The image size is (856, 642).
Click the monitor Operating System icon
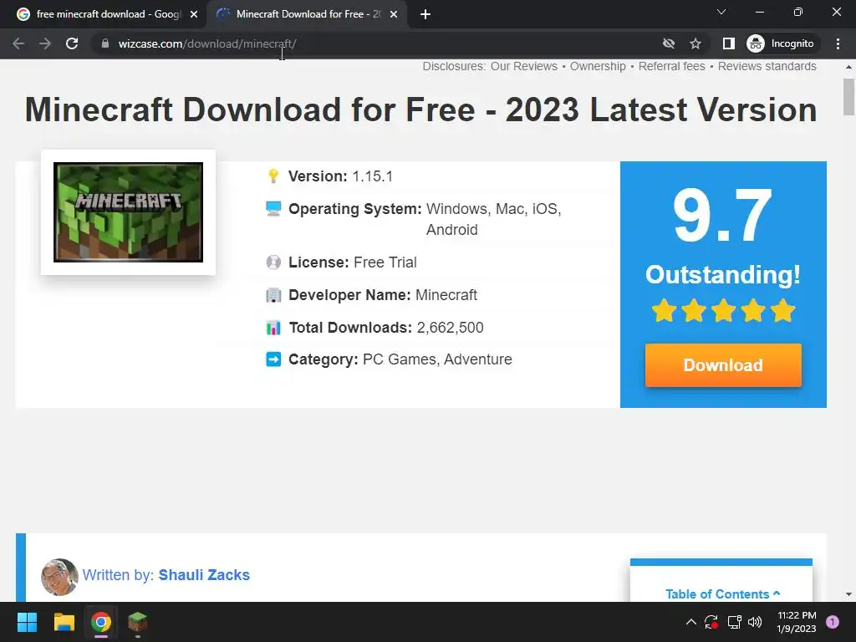(x=273, y=208)
